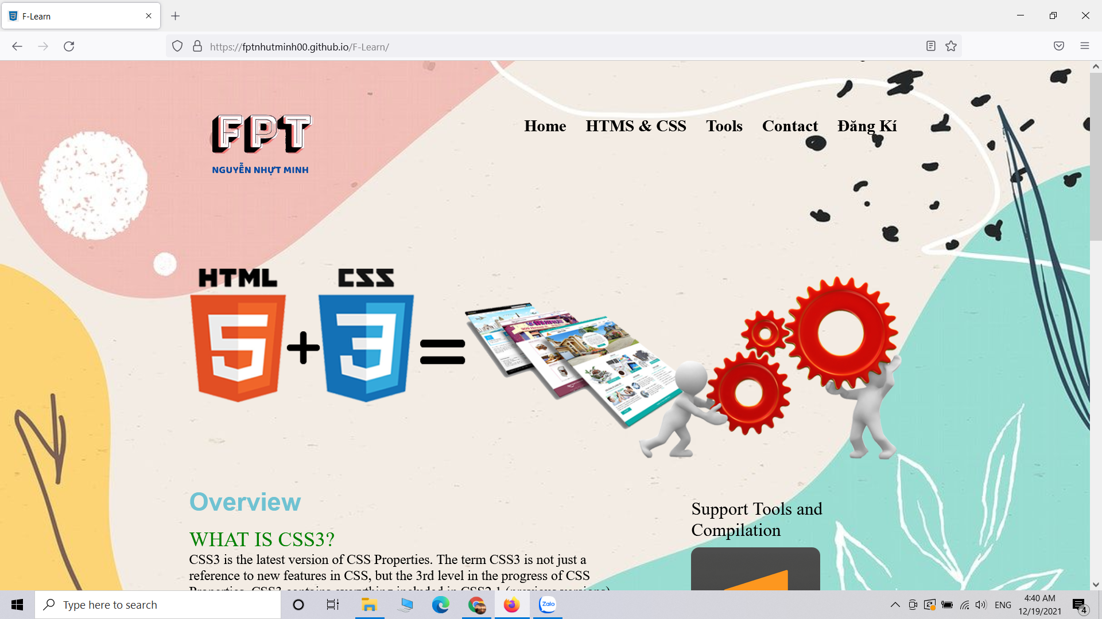
Task: Select the ENG language system tray item
Action: [x=1002, y=604]
